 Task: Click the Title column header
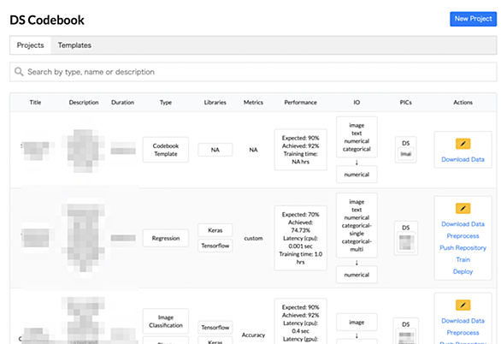35,103
